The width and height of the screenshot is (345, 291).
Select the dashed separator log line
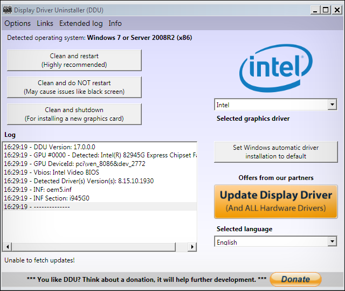[x=100, y=206]
